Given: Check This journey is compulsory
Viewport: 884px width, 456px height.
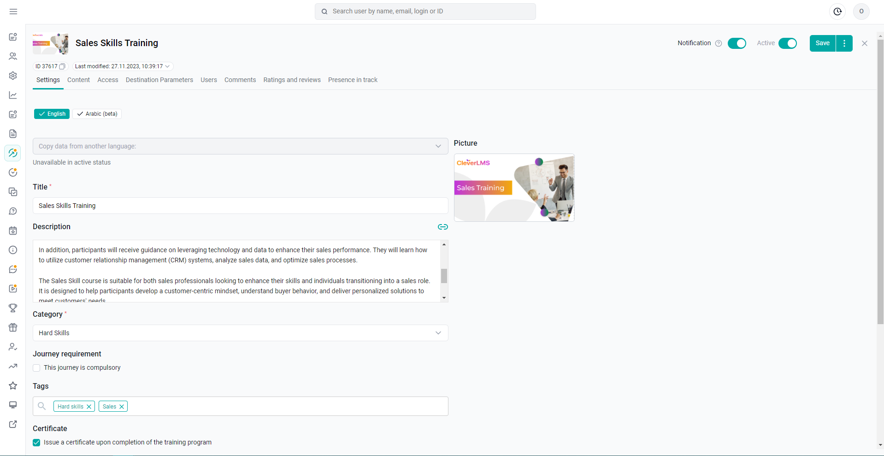Looking at the screenshot, I should [x=36, y=368].
